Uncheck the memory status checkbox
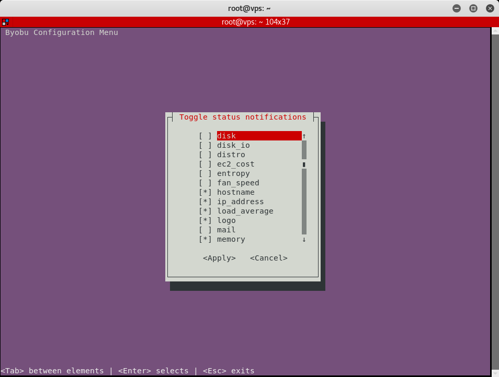 [x=205, y=240]
